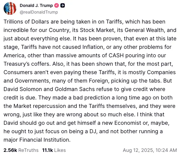
Task: Click the black plus badge beside the name
Action: tap(62, 6)
